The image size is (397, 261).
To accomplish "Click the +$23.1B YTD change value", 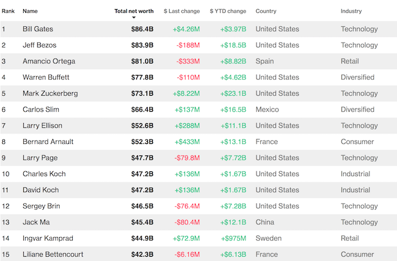I will pyautogui.click(x=233, y=93).
